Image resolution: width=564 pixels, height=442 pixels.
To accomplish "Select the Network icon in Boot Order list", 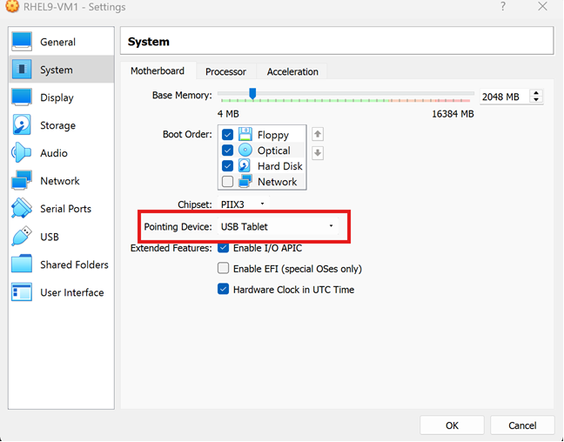I will click(245, 181).
